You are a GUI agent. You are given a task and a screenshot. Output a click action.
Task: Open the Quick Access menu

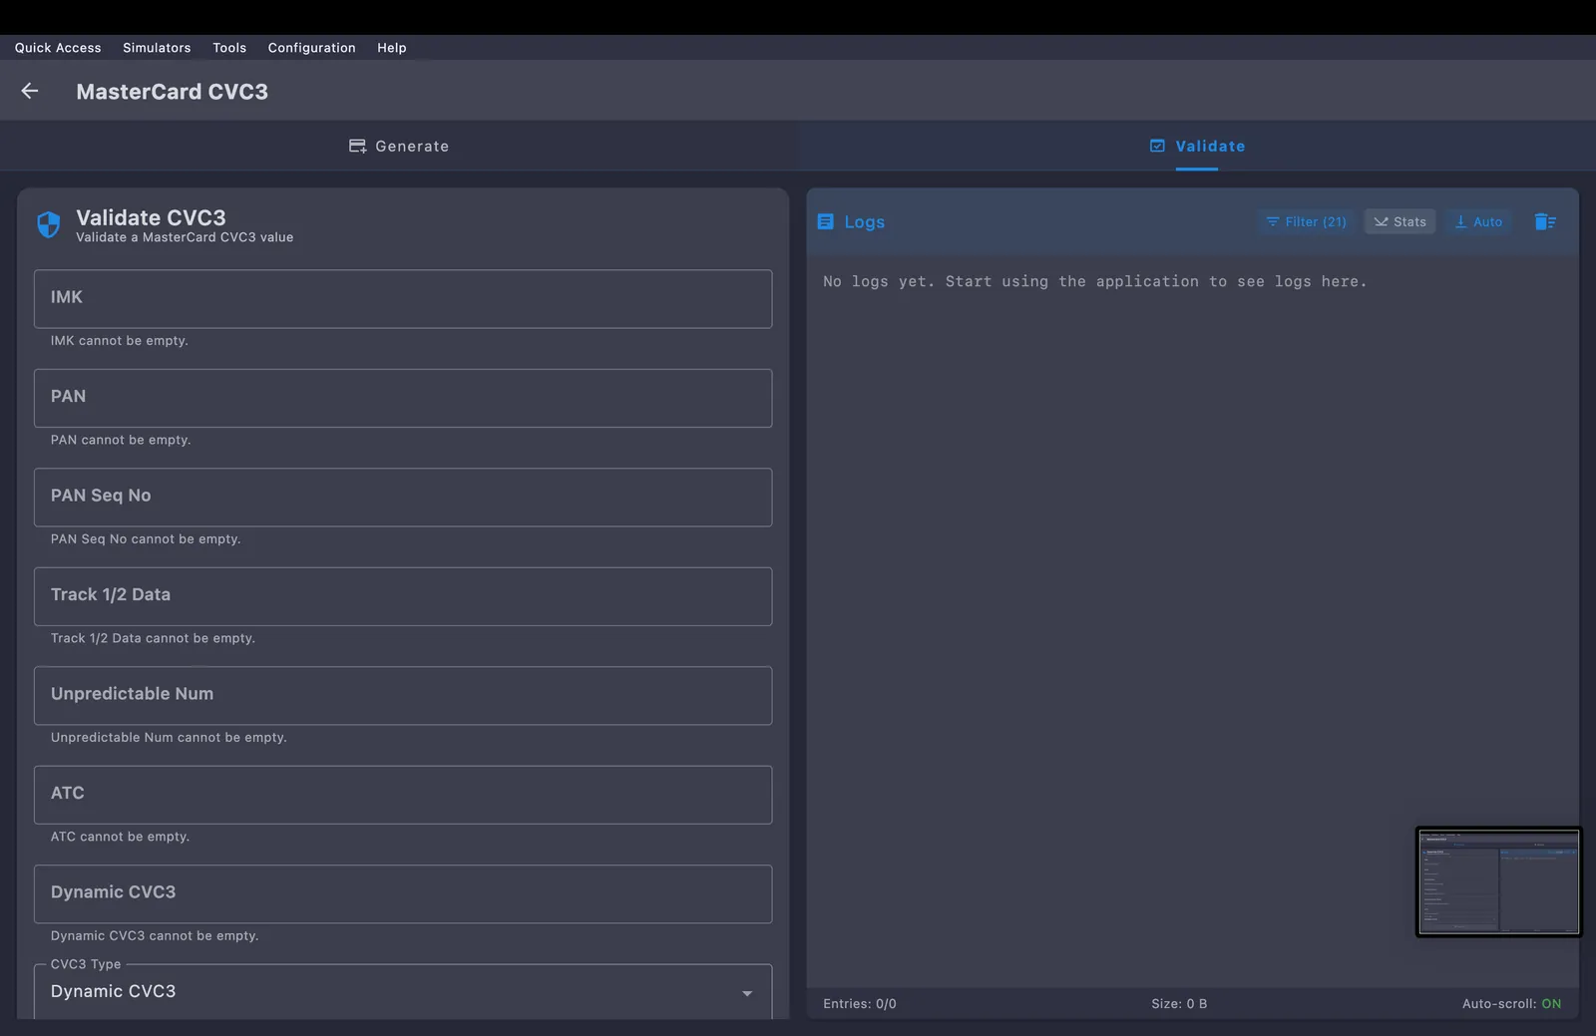(x=58, y=48)
